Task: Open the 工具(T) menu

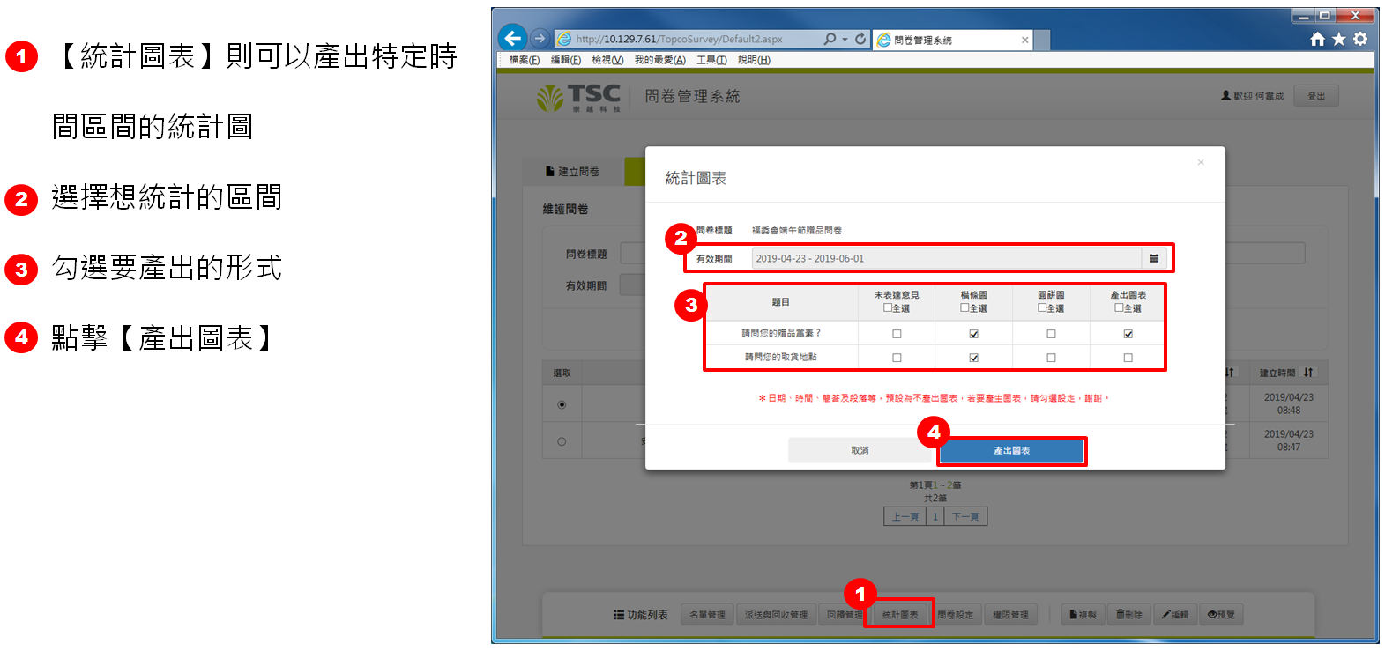Action: (711, 60)
